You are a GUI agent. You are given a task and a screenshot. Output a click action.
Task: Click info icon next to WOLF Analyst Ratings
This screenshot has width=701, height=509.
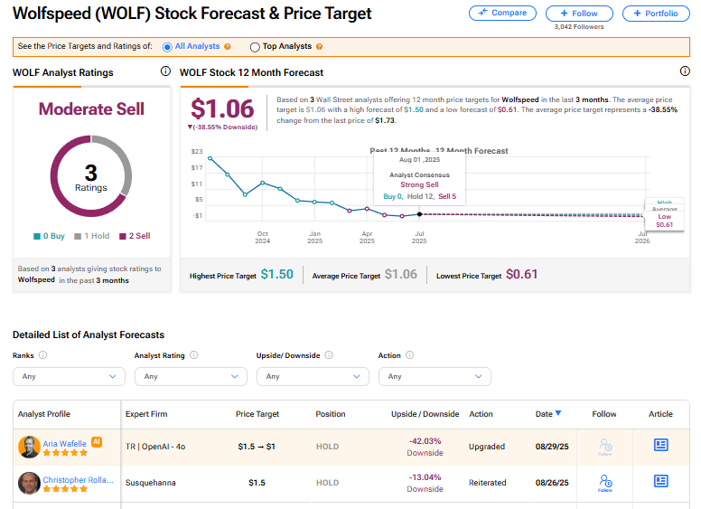click(165, 71)
